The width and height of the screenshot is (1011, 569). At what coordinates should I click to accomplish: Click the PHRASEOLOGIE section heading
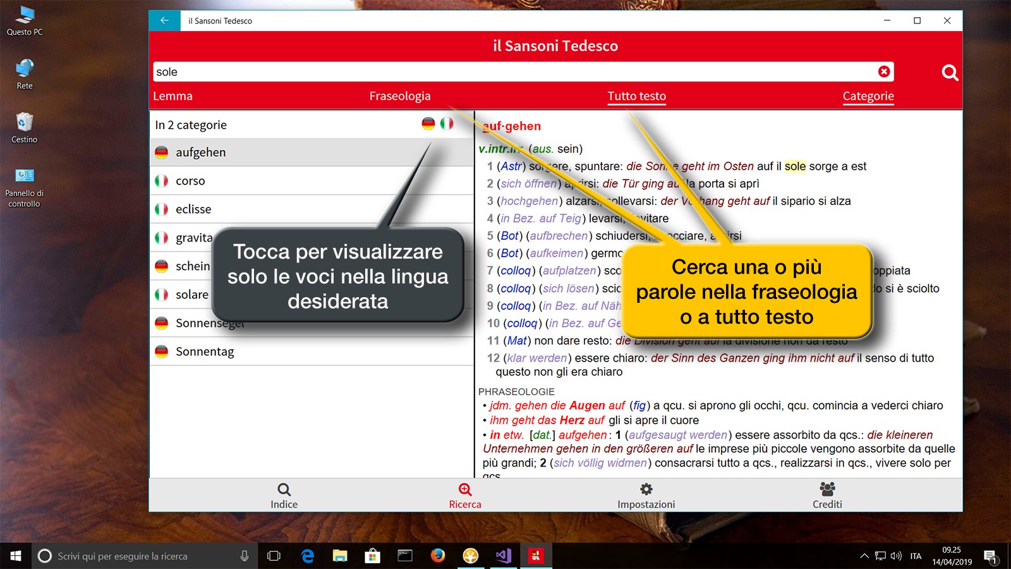point(516,392)
